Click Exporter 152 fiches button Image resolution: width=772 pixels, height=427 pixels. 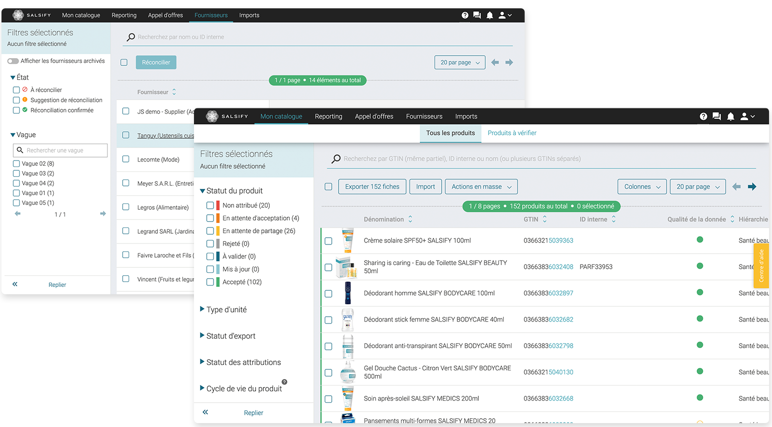(372, 186)
